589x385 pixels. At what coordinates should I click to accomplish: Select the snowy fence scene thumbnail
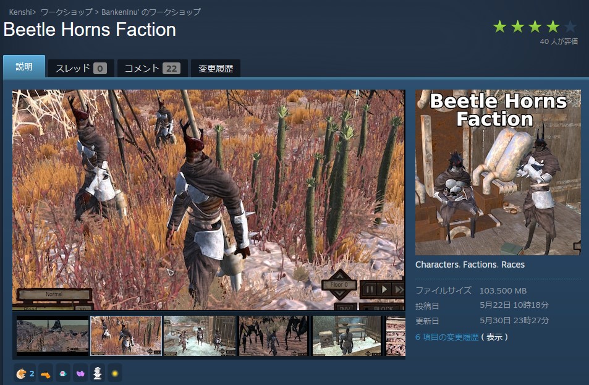click(200, 336)
